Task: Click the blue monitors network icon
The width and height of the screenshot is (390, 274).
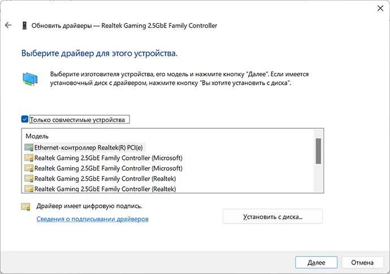Action: click(30, 79)
